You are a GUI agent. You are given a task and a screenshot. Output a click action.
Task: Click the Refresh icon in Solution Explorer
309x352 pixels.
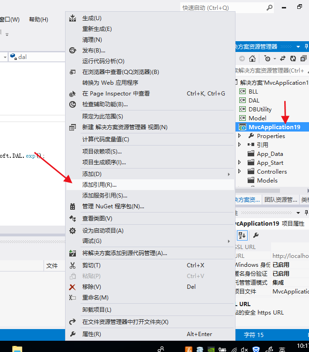[x=293, y=59]
